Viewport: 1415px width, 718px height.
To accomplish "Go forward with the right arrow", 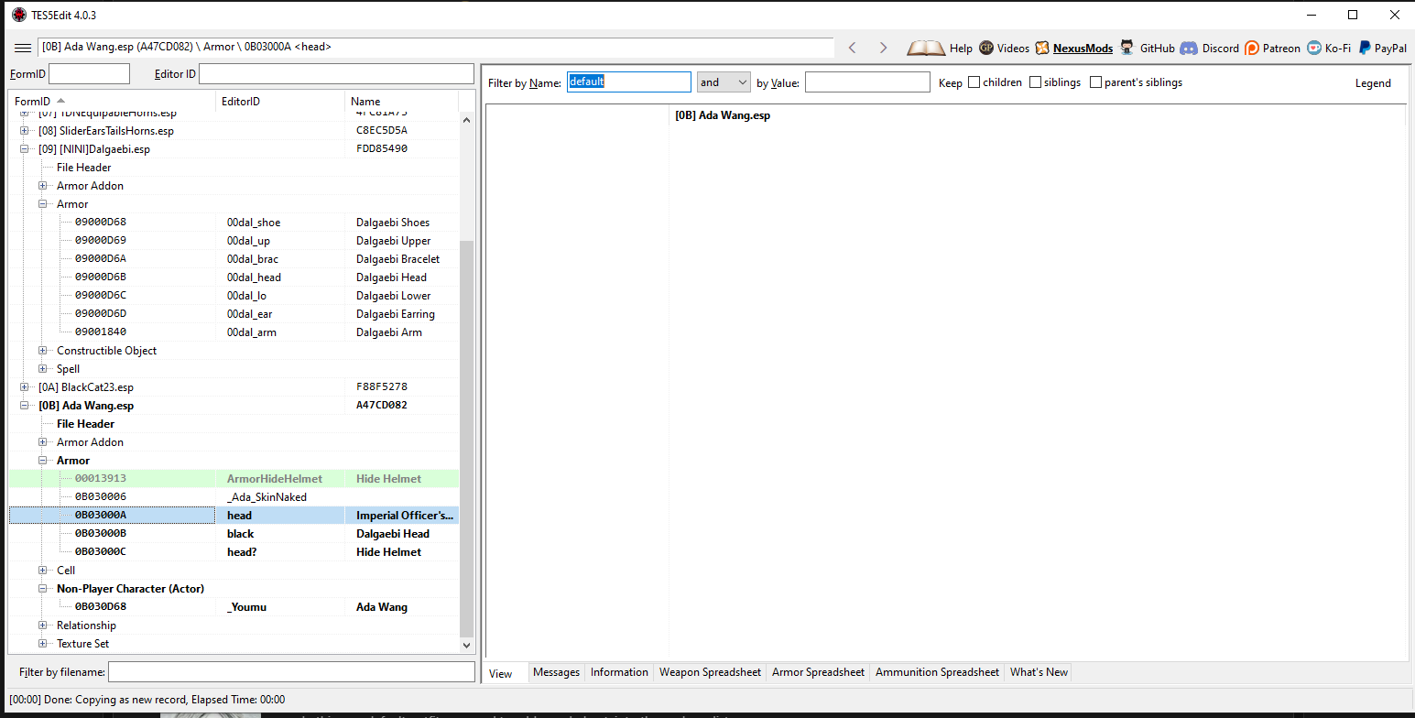I will click(883, 48).
